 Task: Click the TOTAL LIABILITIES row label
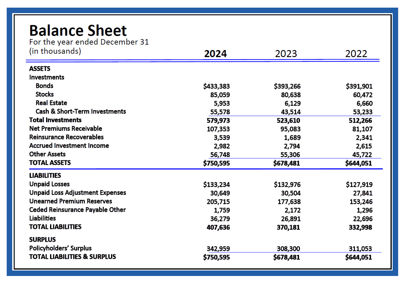pyautogui.click(x=55, y=227)
